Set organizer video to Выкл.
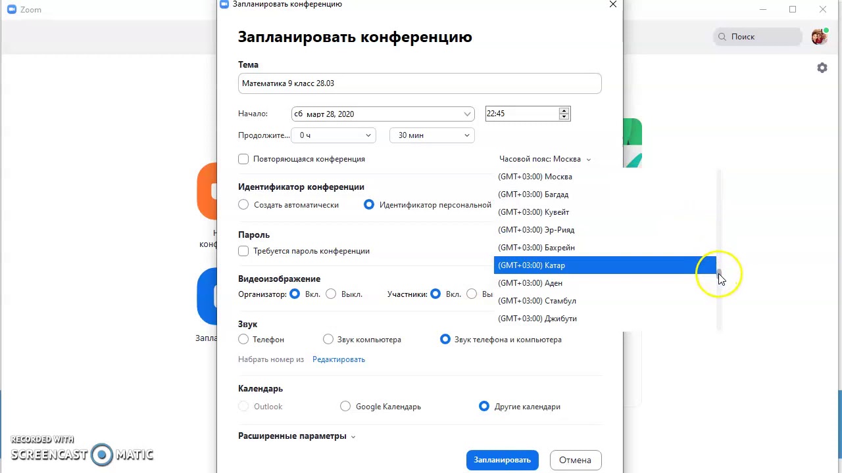This screenshot has width=842, height=473. coord(331,294)
